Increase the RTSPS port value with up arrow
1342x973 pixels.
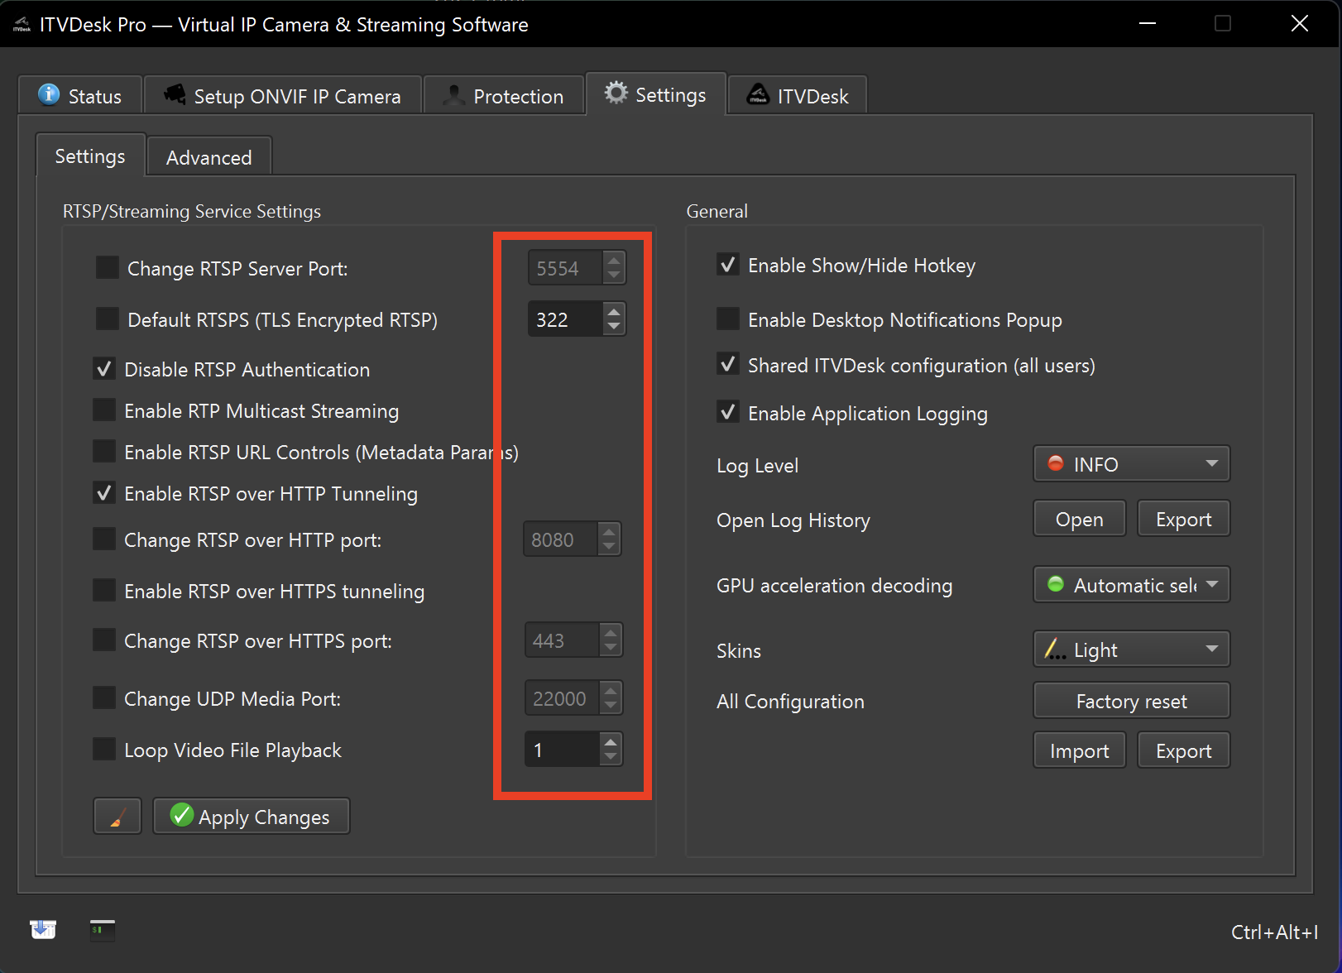pos(613,312)
